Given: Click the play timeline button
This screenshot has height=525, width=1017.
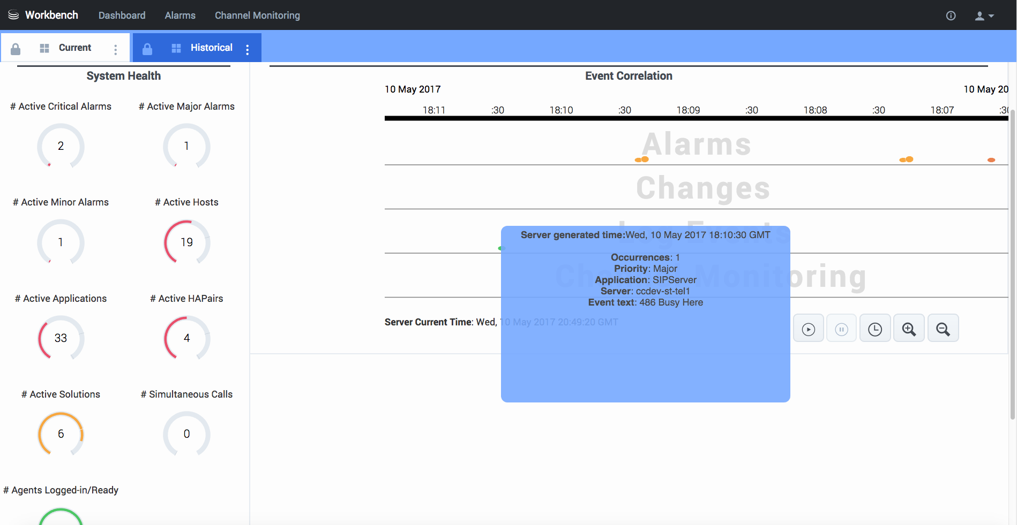Looking at the screenshot, I should coord(808,329).
